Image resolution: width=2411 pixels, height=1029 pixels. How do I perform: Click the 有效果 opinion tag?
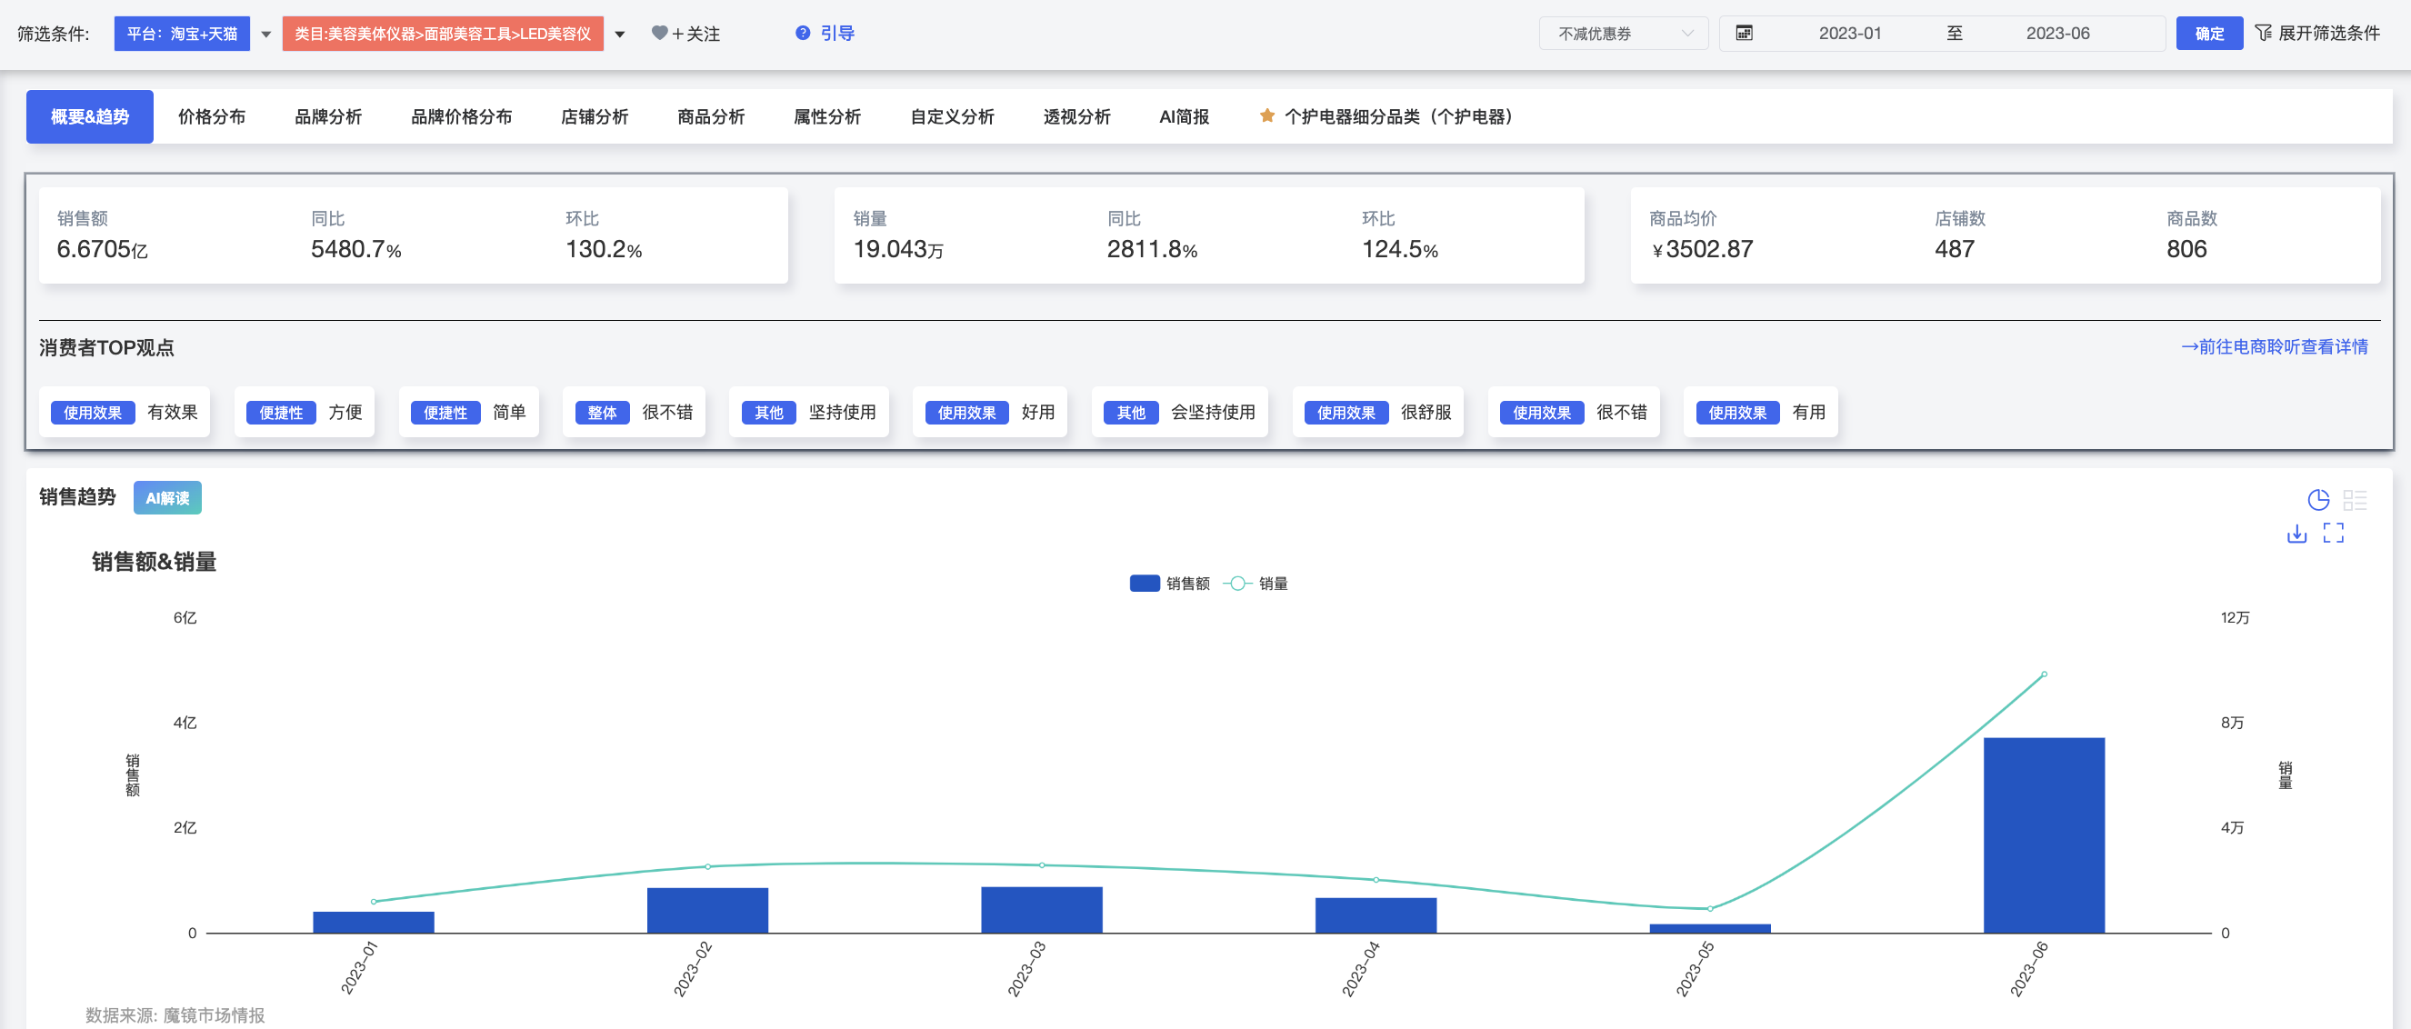pyautogui.click(x=125, y=413)
